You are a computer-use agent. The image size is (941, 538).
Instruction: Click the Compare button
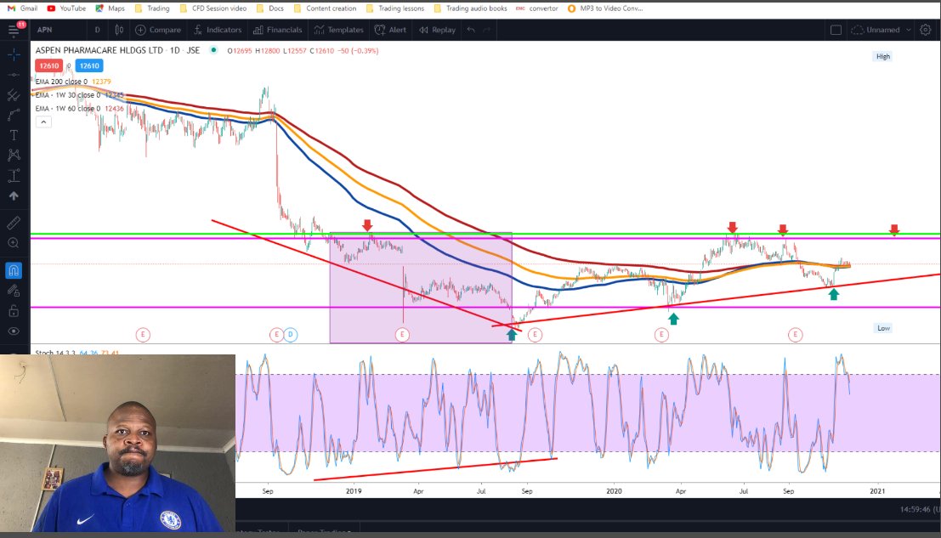pyautogui.click(x=158, y=30)
